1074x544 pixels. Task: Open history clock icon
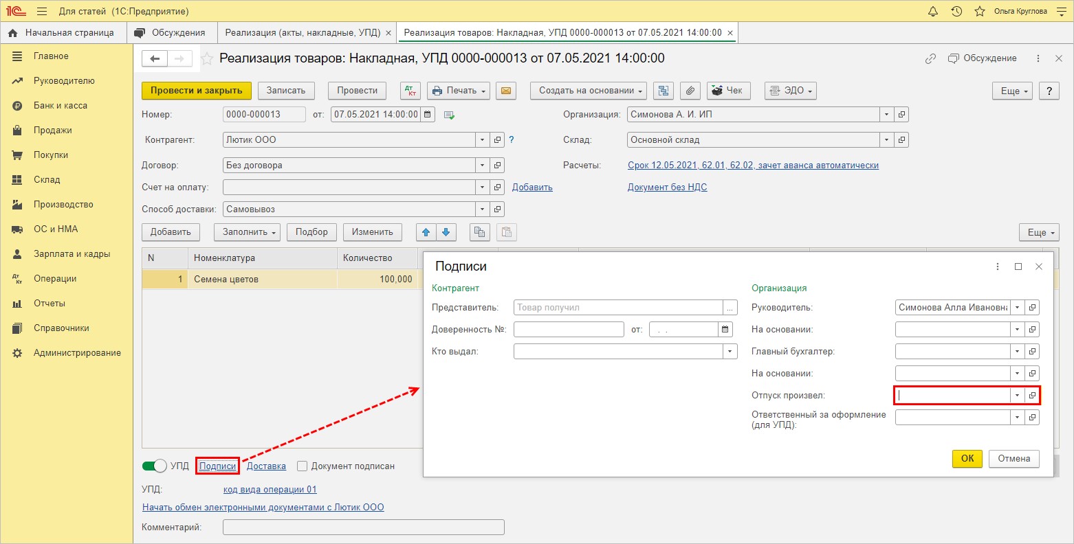coord(956,11)
